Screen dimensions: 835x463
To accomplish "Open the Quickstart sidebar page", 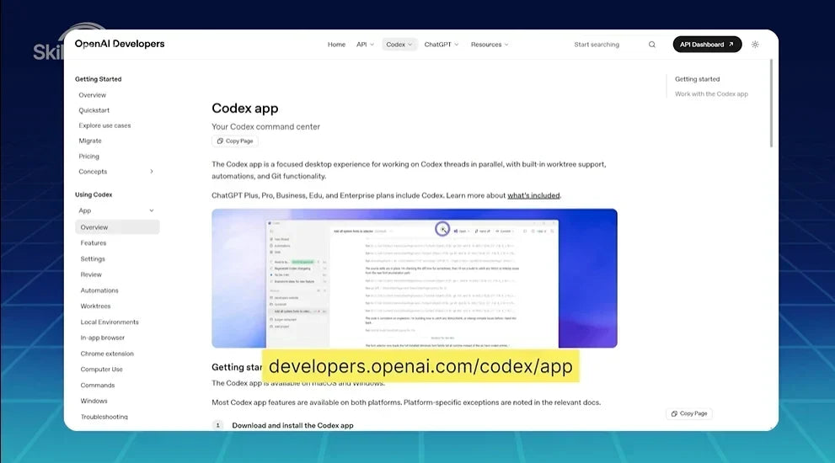I will pyautogui.click(x=94, y=110).
